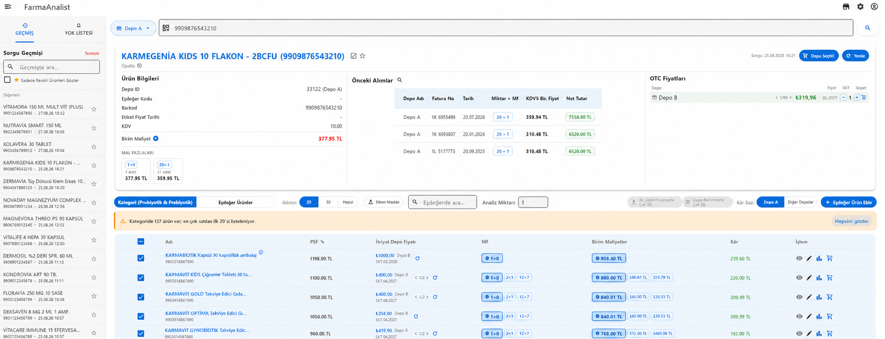
Task: Select the 20+1 mal fazlası tile
Action: pos(168,171)
